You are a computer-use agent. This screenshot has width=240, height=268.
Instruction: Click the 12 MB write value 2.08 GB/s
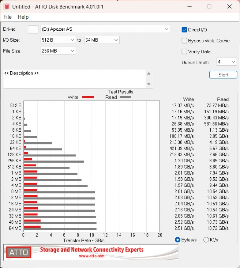point(184,197)
